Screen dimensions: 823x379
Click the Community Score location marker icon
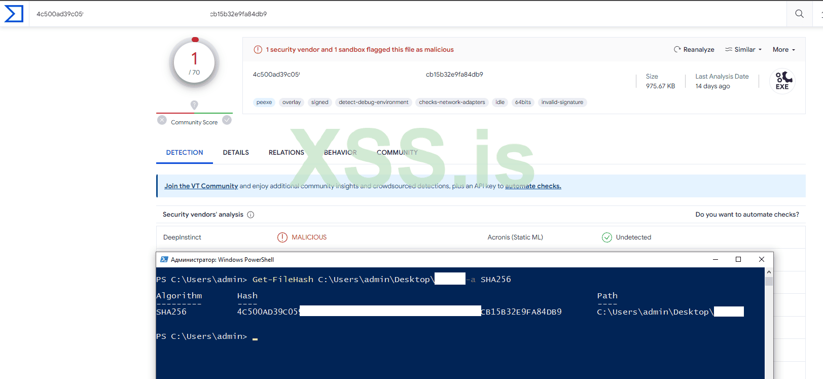(194, 105)
